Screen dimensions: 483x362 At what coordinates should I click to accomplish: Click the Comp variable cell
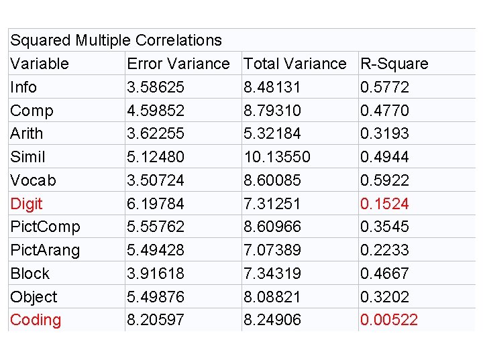pyautogui.click(x=32, y=111)
